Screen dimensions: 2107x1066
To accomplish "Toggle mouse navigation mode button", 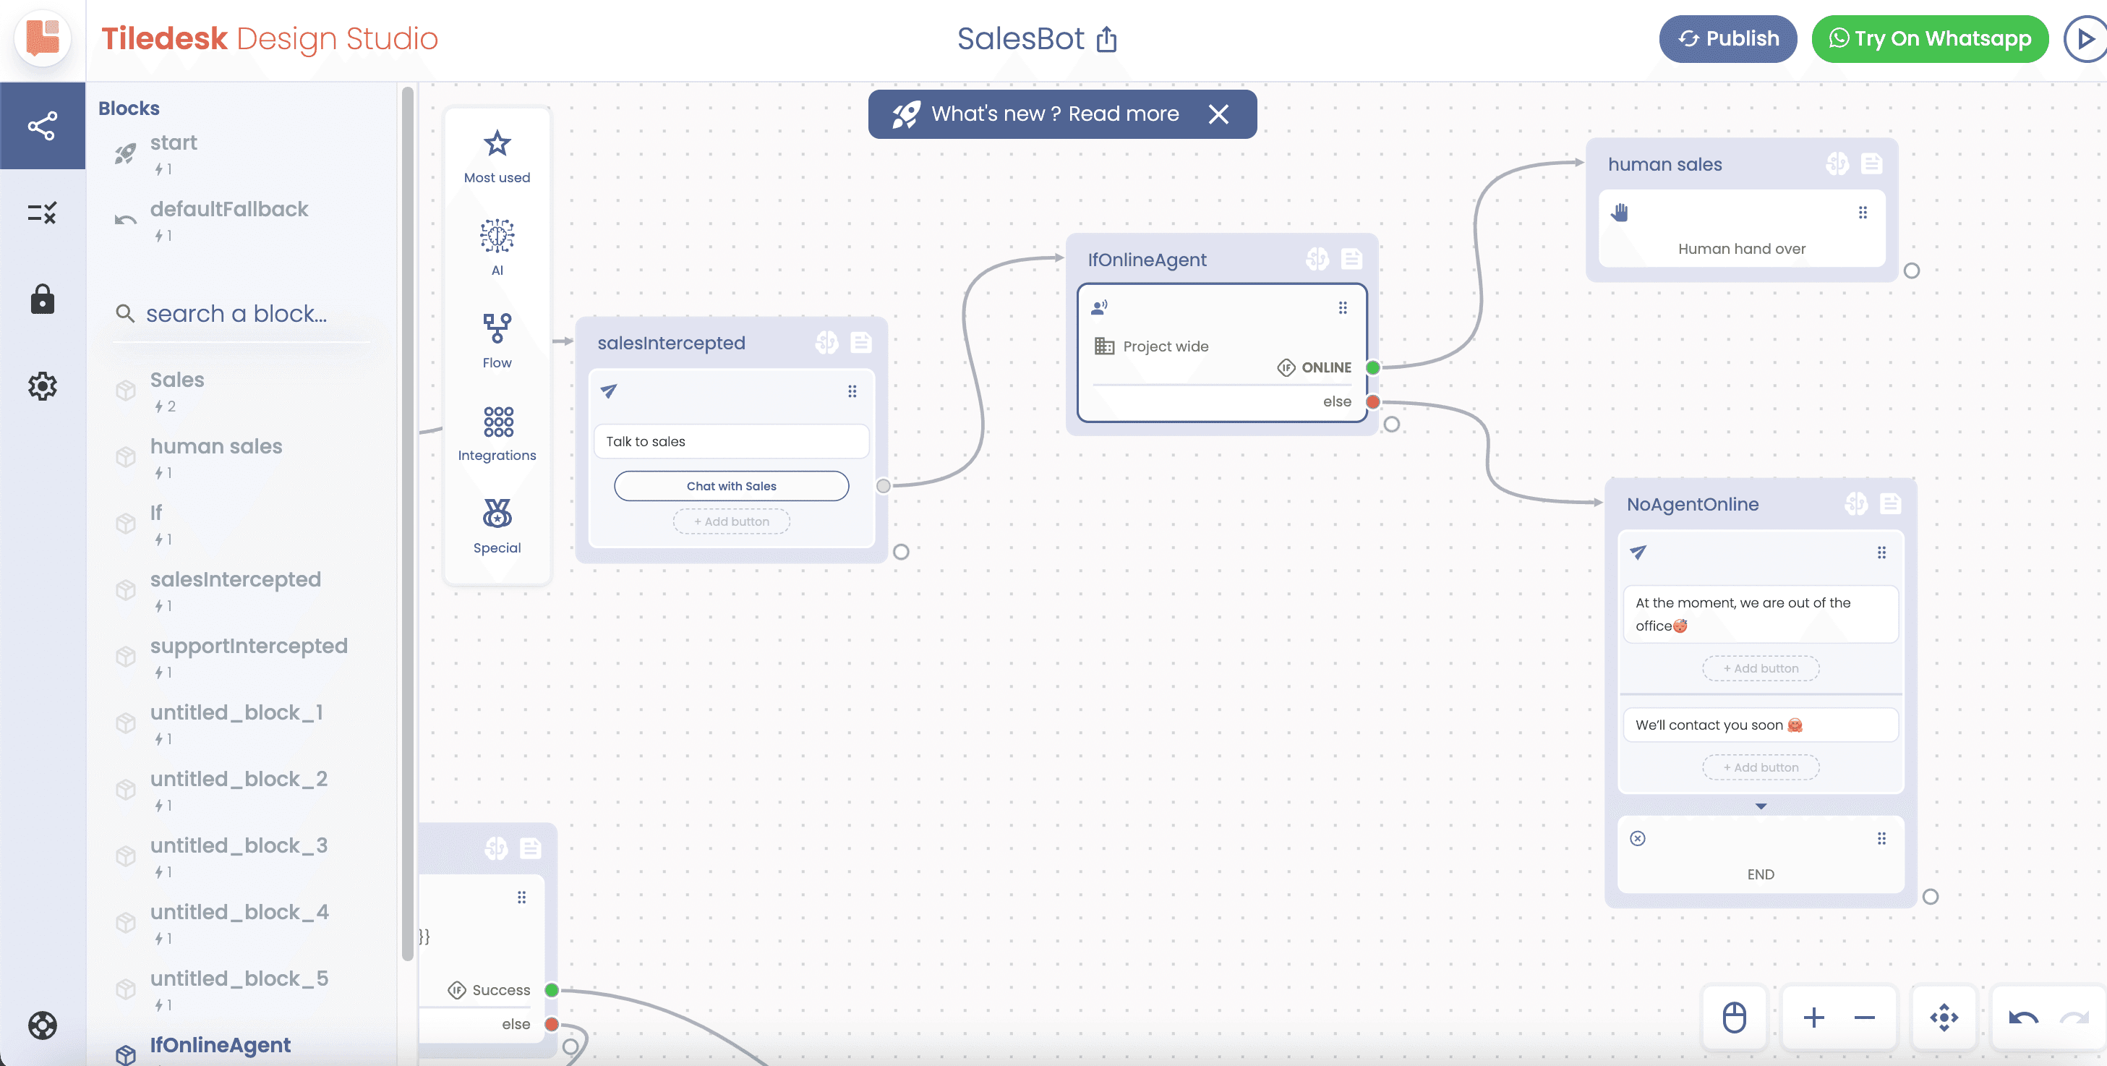I will coord(1735,1018).
